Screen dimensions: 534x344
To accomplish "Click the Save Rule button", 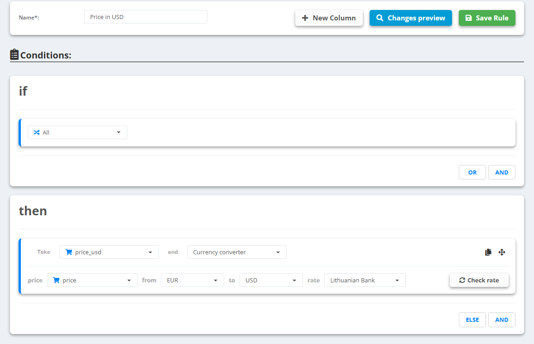I will [x=487, y=18].
